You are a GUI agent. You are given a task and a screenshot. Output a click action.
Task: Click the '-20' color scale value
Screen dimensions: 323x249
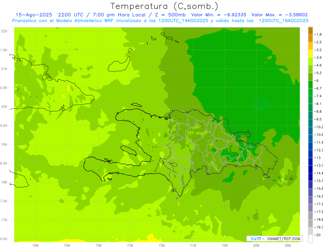pos(318,235)
